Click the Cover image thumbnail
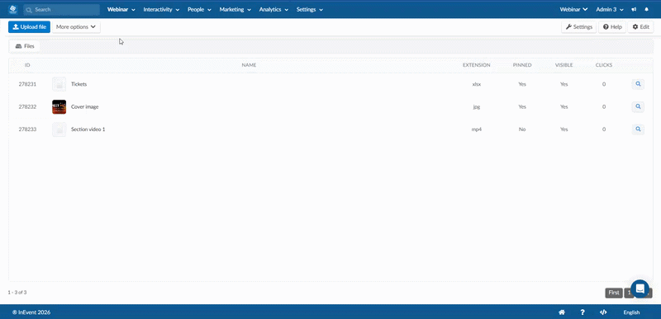The width and height of the screenshot is (661, 319). point(59,107)
